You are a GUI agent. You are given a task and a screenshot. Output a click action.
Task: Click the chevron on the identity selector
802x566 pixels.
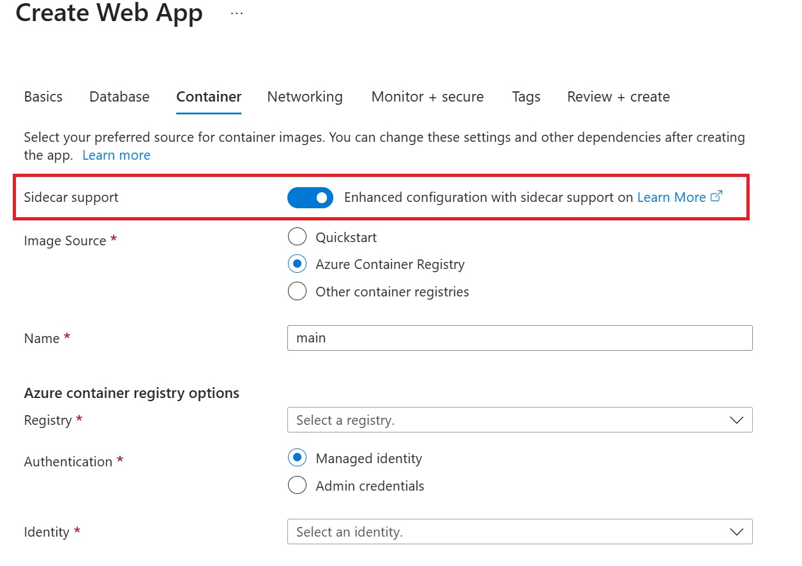coord(736,532)
